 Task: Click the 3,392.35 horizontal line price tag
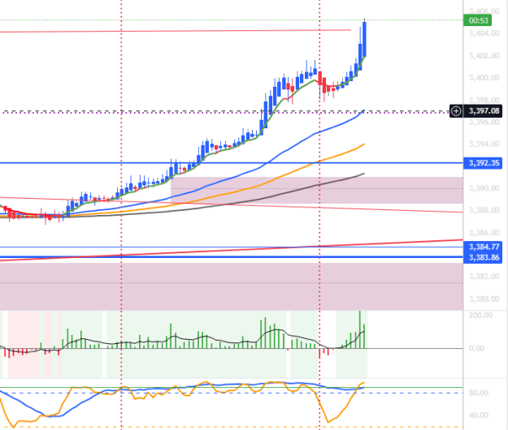coord(484,162)
